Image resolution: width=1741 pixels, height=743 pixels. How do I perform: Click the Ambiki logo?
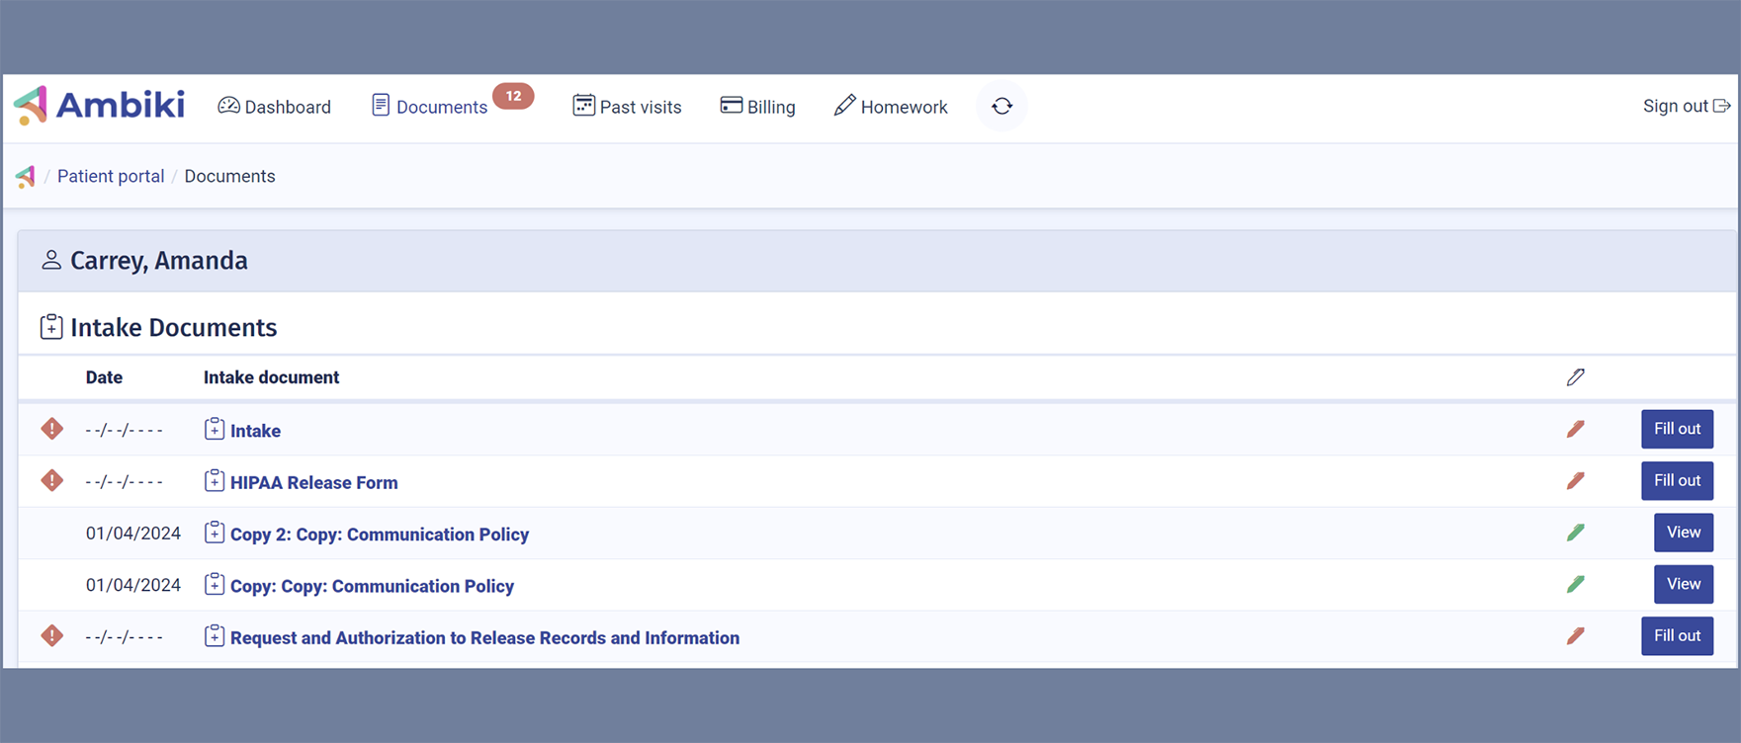point(99,105)
